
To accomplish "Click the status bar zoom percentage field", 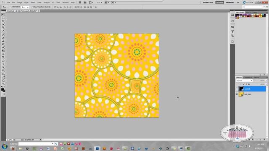I will tap(9, 140).
